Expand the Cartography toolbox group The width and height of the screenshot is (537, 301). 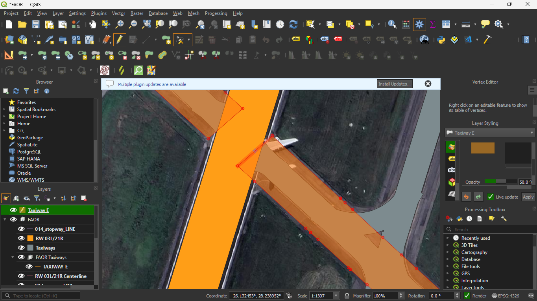pos(448,252)
